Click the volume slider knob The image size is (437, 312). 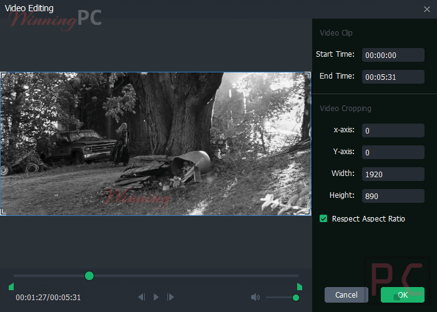click(x=296, y=298)
